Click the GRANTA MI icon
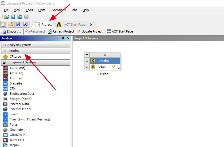 coord(5,135)
